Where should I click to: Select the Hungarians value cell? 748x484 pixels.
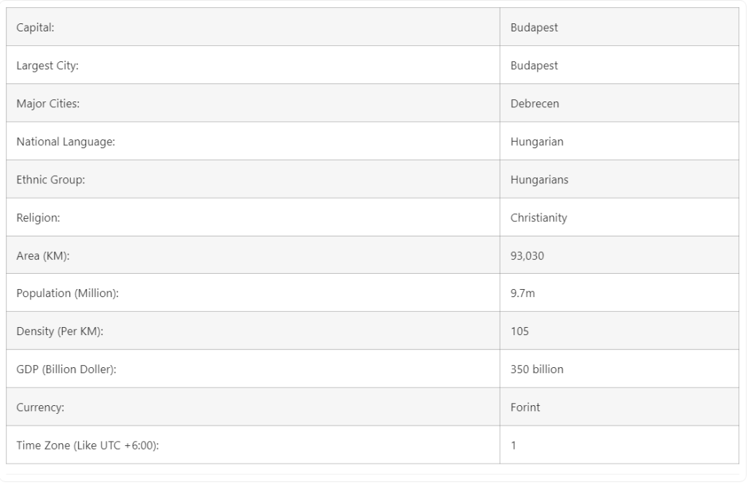(539, 180)
